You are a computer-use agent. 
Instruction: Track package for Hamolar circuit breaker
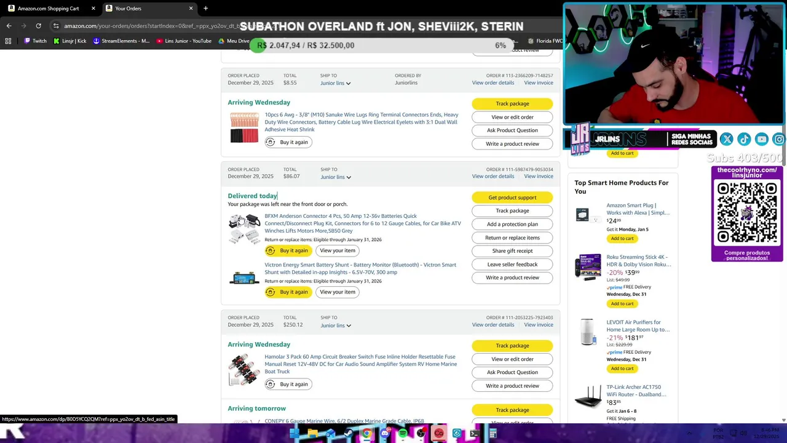512,346
